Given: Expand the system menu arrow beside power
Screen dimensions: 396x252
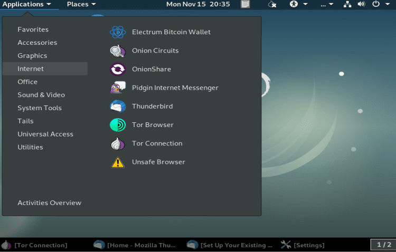Looking at the screenshot, I should [x=388, y=4].
